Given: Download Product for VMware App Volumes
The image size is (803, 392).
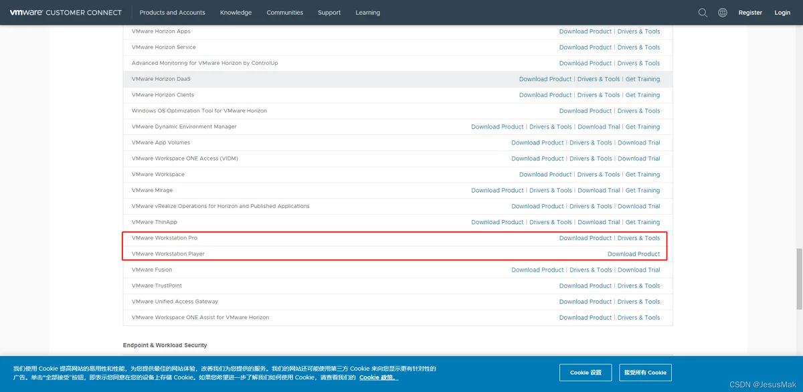Looking at the screenshot, I should (x=538, y=142).
